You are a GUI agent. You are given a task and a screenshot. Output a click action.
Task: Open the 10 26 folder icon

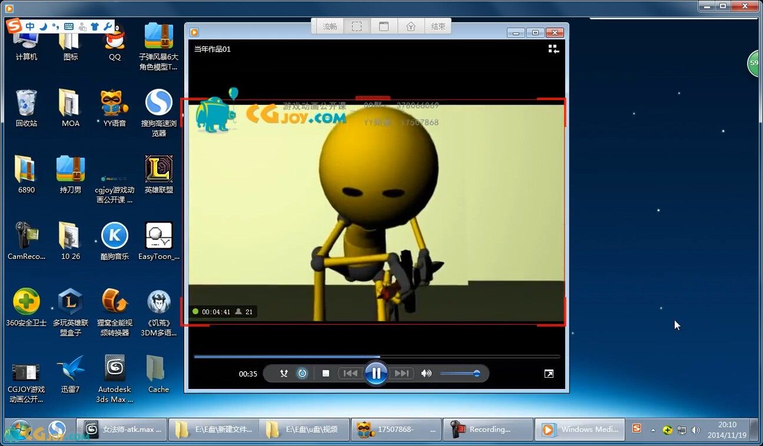[71, 241]
